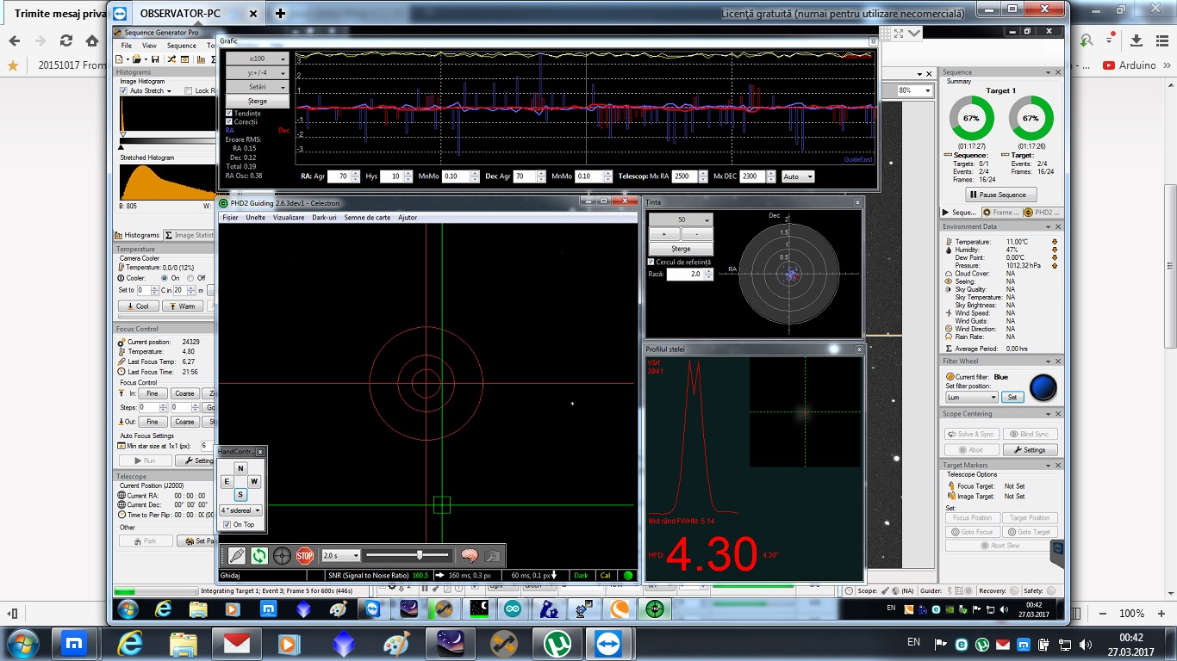Click the browser download arrow icon
Viewport: 1177px width, 661px height.
1136,40
